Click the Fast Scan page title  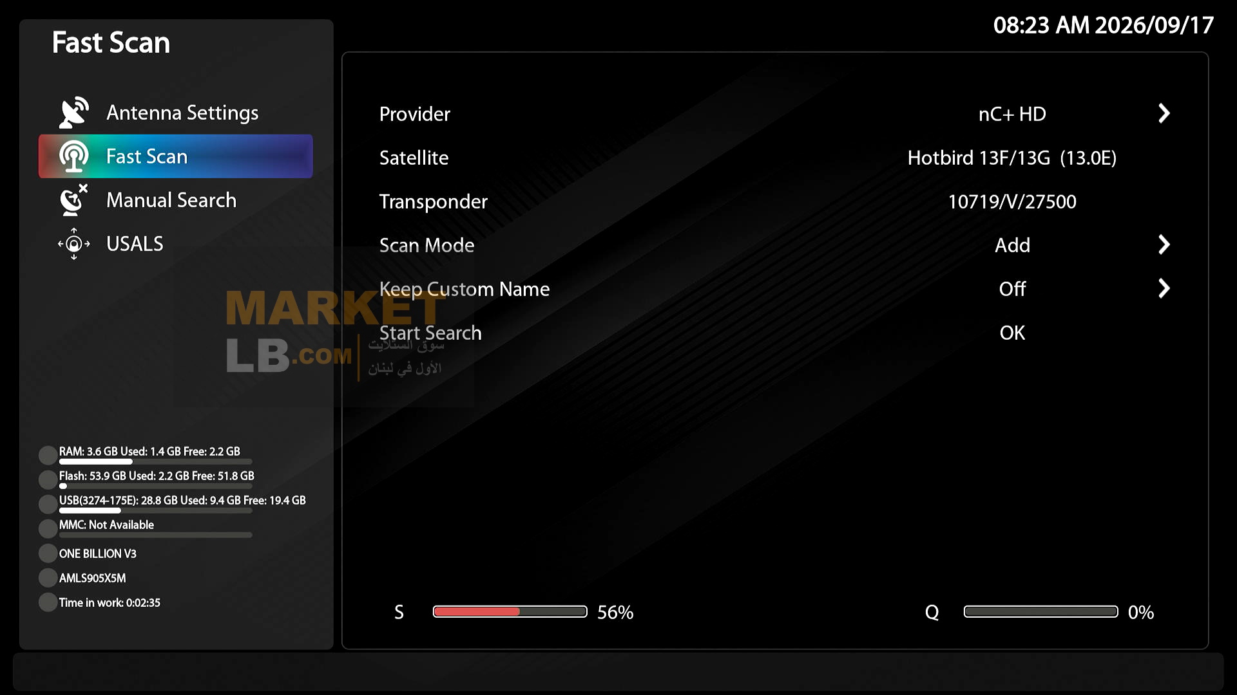(x=111, y=42)
